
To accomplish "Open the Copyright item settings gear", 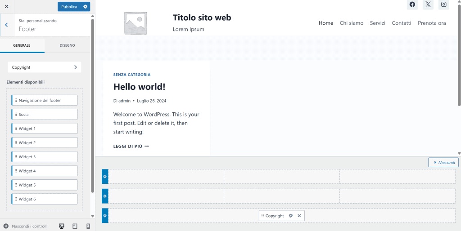I will [291, 216].
